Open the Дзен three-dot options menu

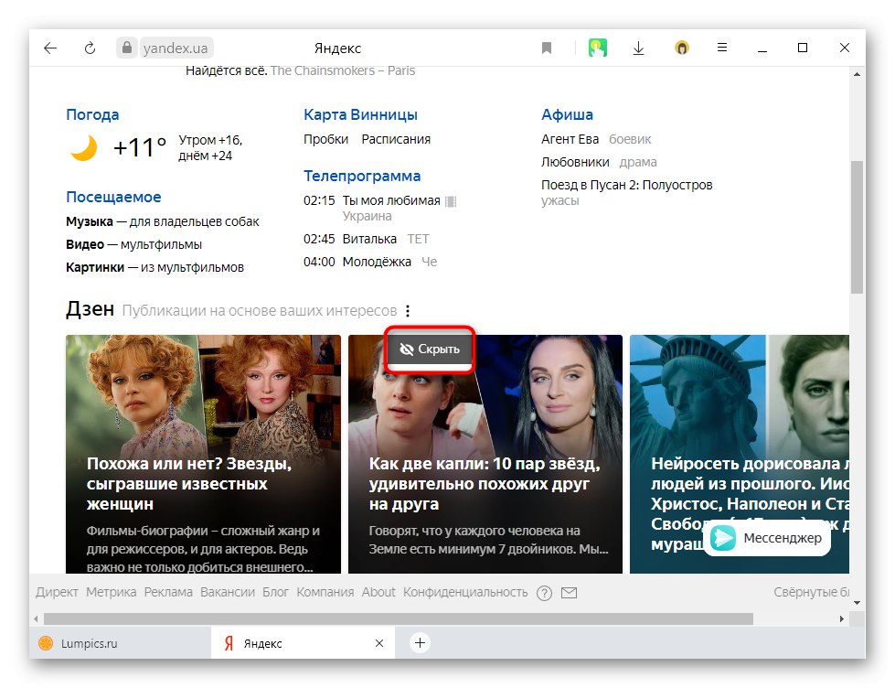pos(408,311)
